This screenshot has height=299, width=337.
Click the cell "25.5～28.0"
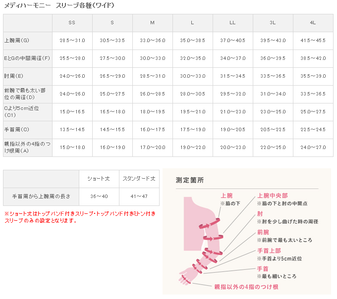pos(72,58)
